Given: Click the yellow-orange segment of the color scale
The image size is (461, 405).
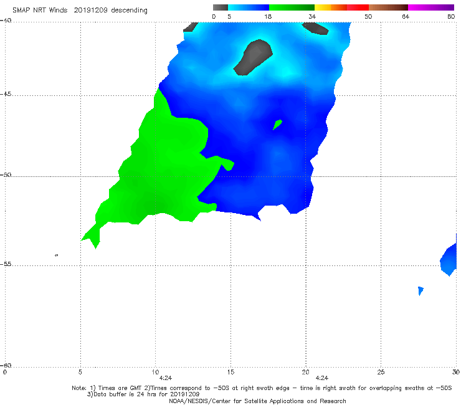Looking at the screenshot, I should 331,7.
